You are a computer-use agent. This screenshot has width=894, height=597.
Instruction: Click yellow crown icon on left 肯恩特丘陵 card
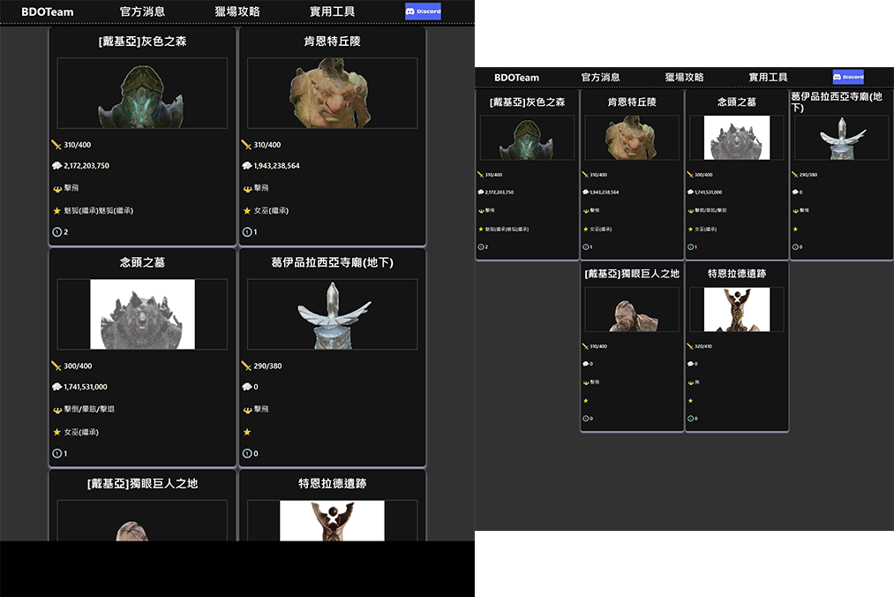(247, 188)
